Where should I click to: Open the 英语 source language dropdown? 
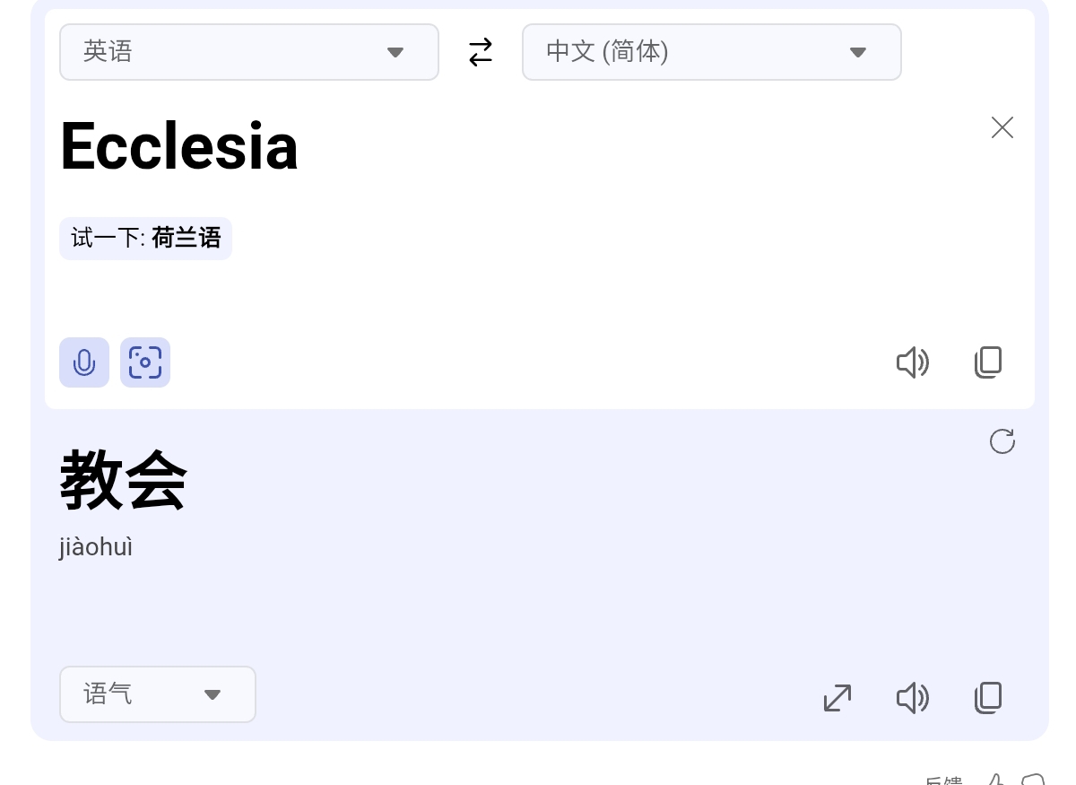[249, 52]
